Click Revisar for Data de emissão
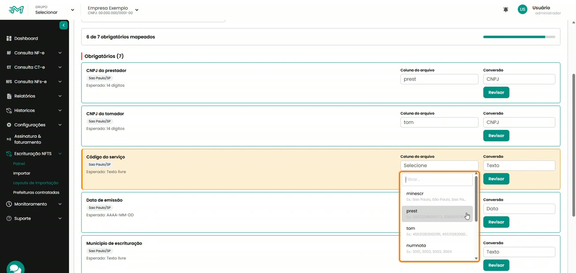Image resolution: width=576 pixels, height=273 pixels. click(496, 222)
